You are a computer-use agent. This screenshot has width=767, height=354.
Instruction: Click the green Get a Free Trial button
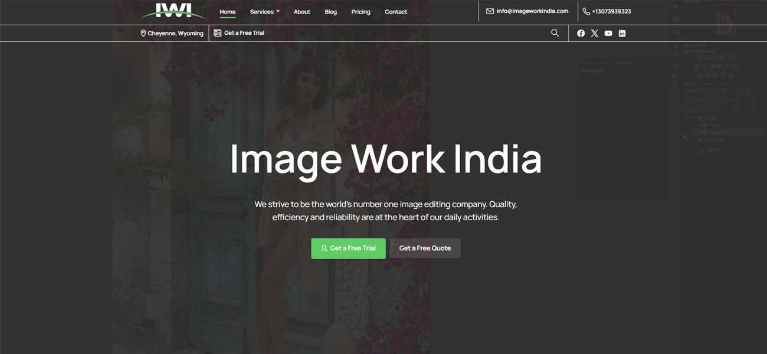point(348,248)
